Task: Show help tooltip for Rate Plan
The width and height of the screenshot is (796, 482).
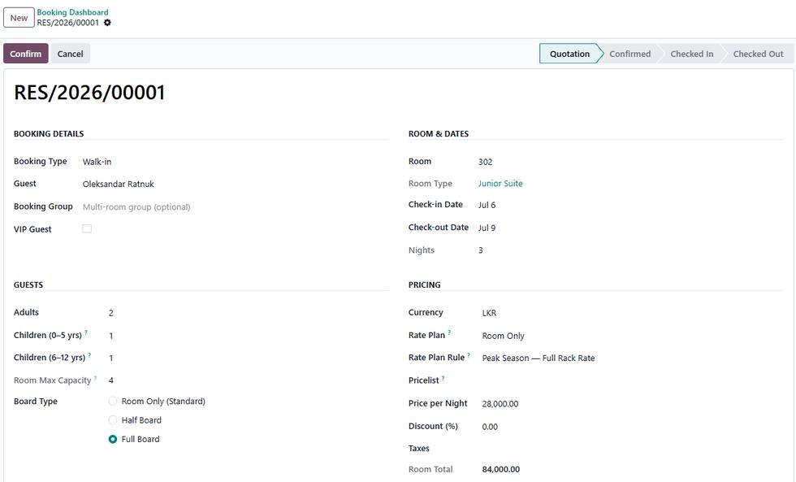Action: click(x=449, y=332)
